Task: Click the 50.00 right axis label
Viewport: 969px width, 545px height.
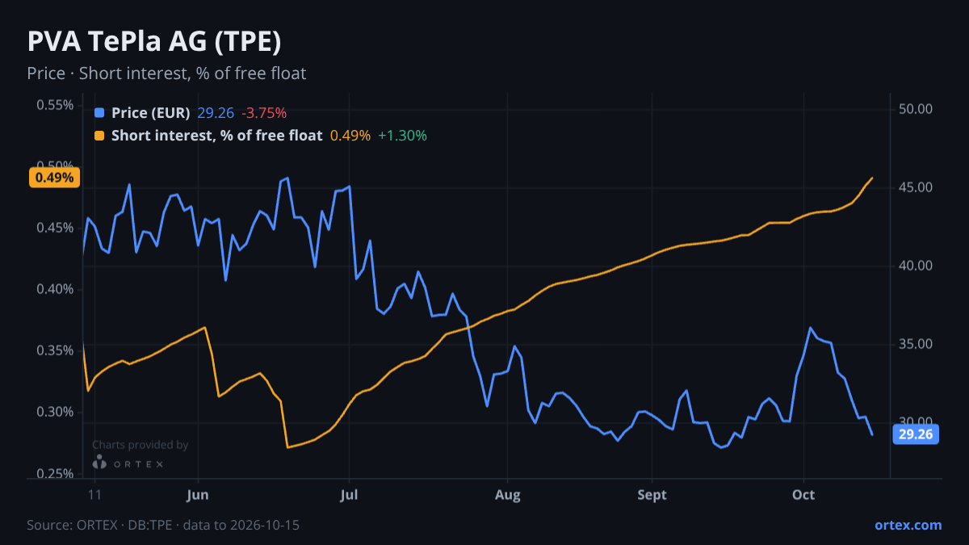Action: pos(916,109)
